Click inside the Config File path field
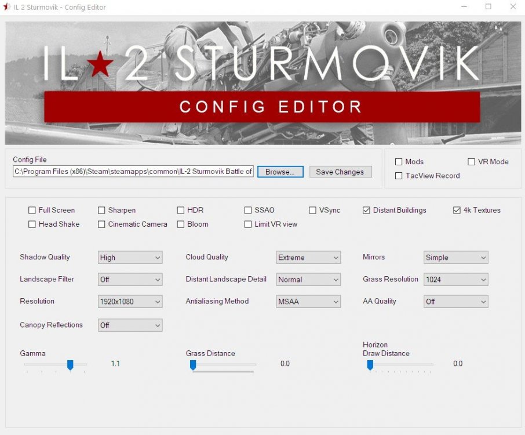 click(133, 172)
